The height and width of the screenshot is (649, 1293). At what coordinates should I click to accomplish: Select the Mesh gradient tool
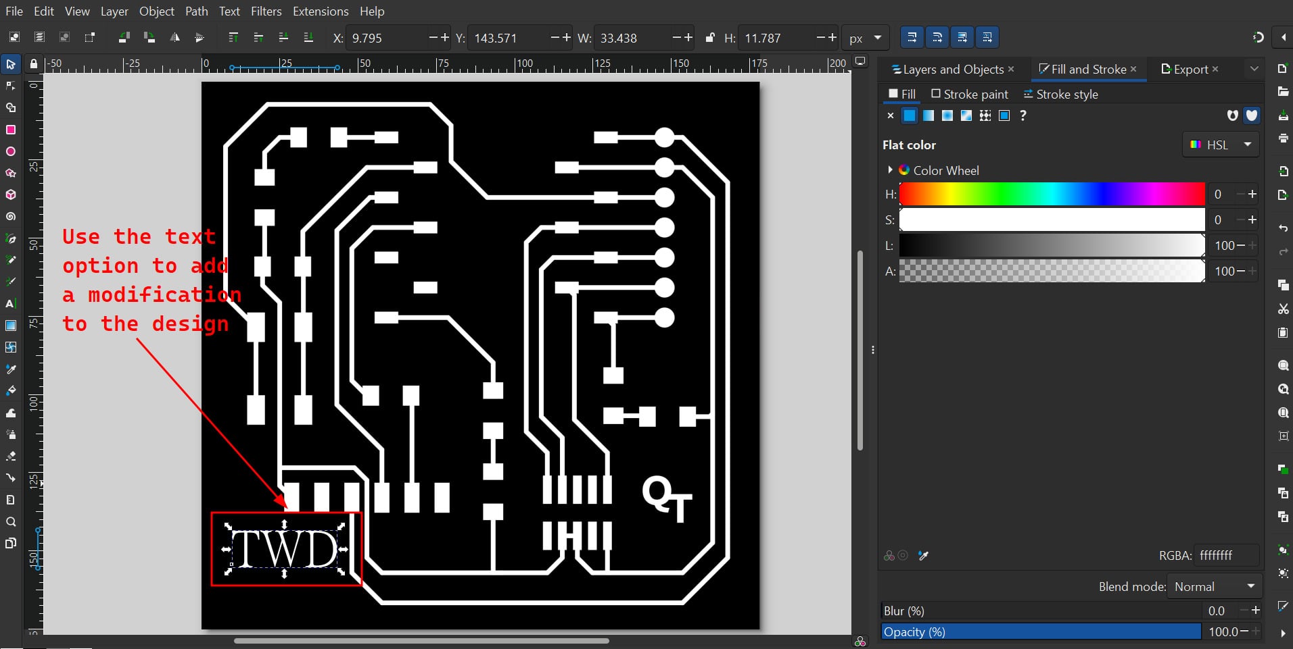point(11,347)
